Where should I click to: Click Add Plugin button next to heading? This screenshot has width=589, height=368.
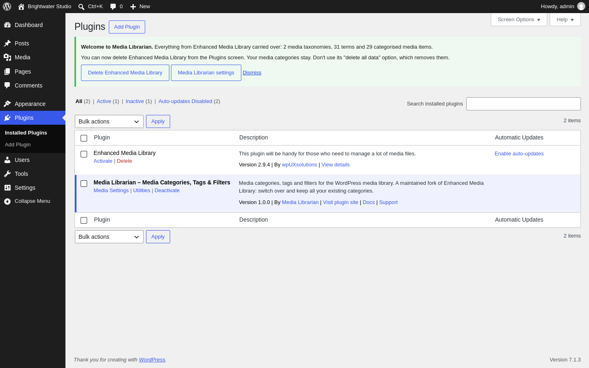tap(127, 27)
